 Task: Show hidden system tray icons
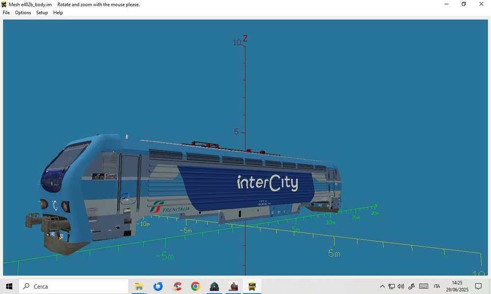tap(382, 286)
